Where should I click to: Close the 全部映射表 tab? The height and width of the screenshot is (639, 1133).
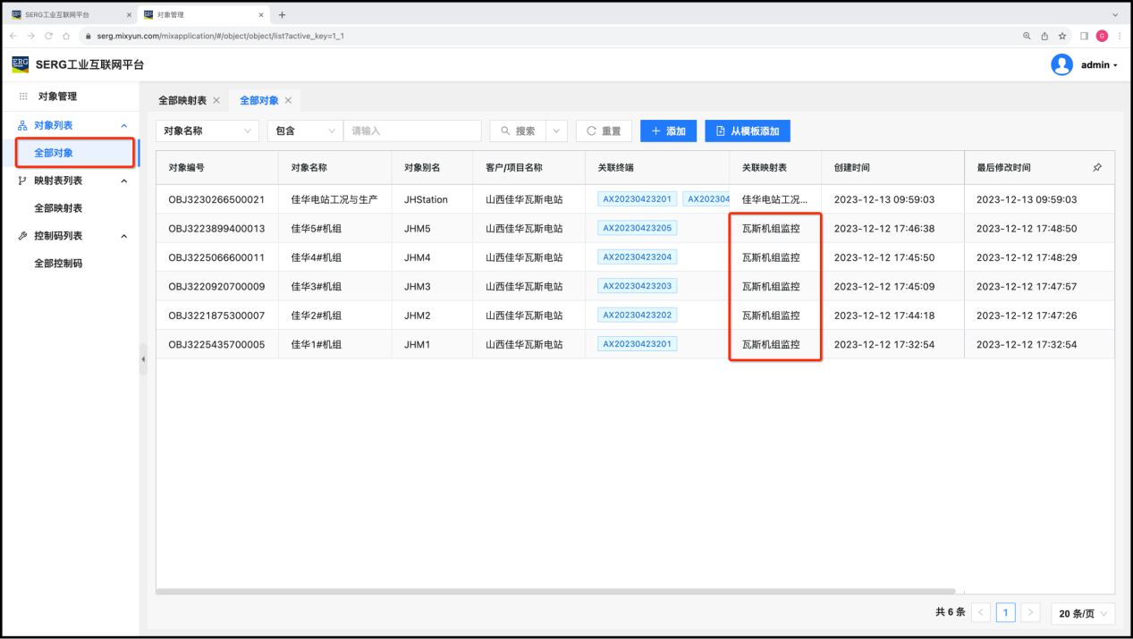(x=216, y=101)
